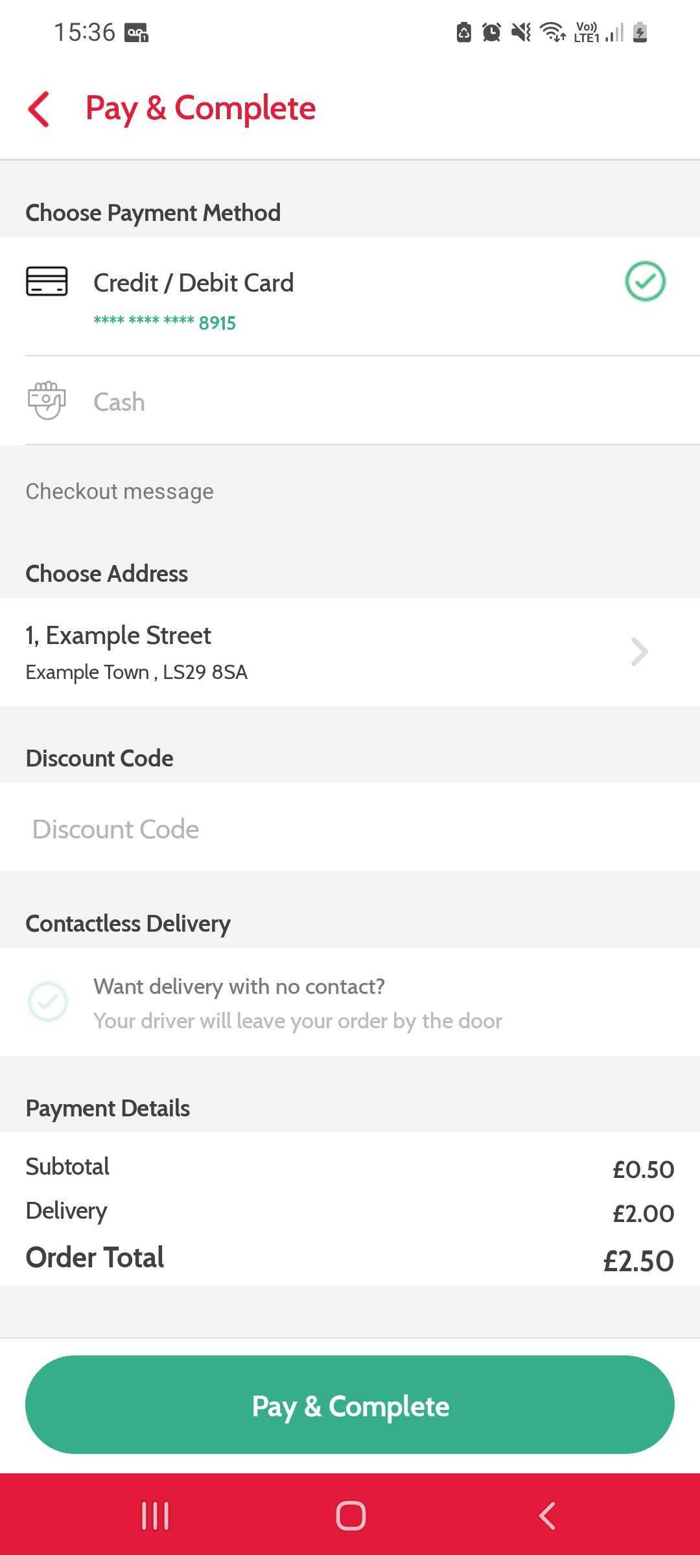Tap the cash hand icon

click(x=47, y=401)
